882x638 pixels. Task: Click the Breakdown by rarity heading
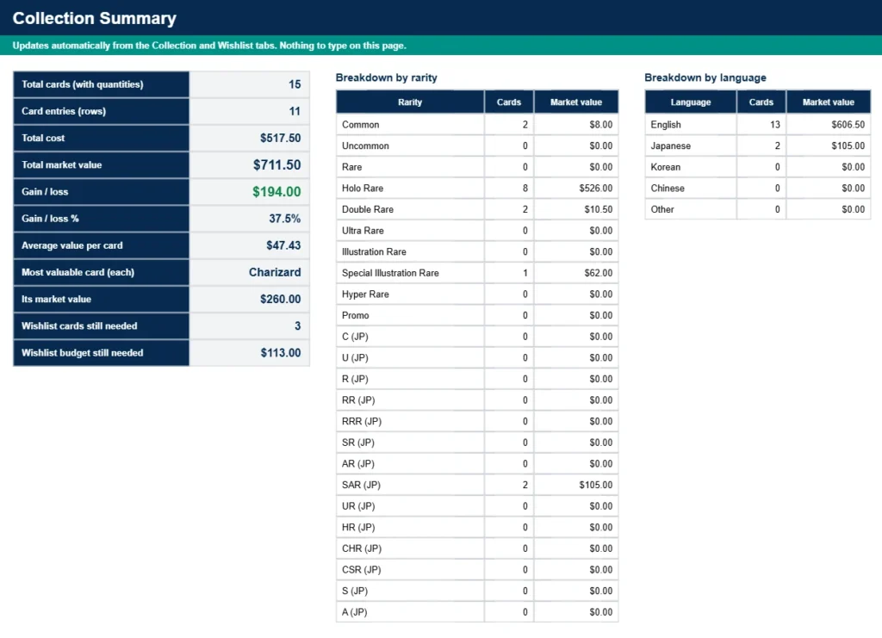pyautogui.click(x=387, y=77)
